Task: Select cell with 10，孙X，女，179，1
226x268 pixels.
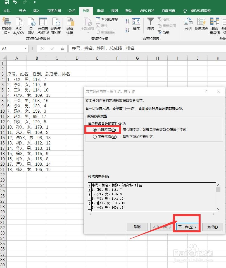Action: tap(16, 127)
